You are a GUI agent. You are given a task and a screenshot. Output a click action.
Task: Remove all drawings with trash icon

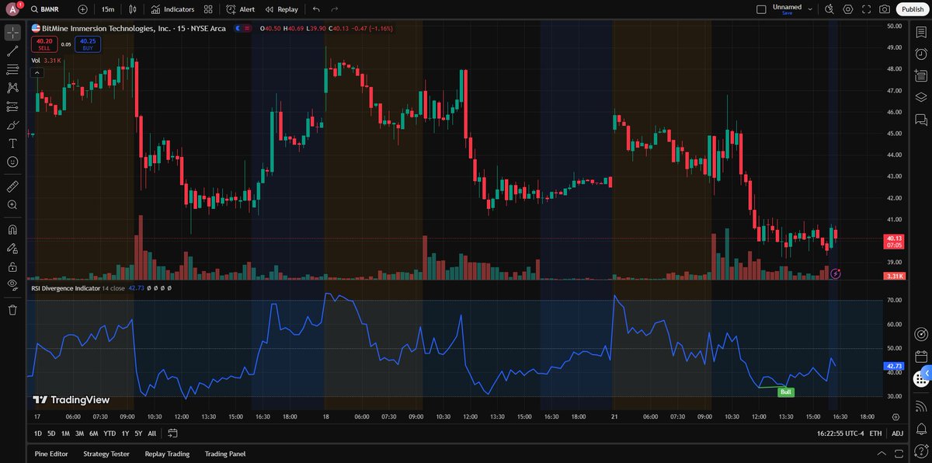pos(12,310)
